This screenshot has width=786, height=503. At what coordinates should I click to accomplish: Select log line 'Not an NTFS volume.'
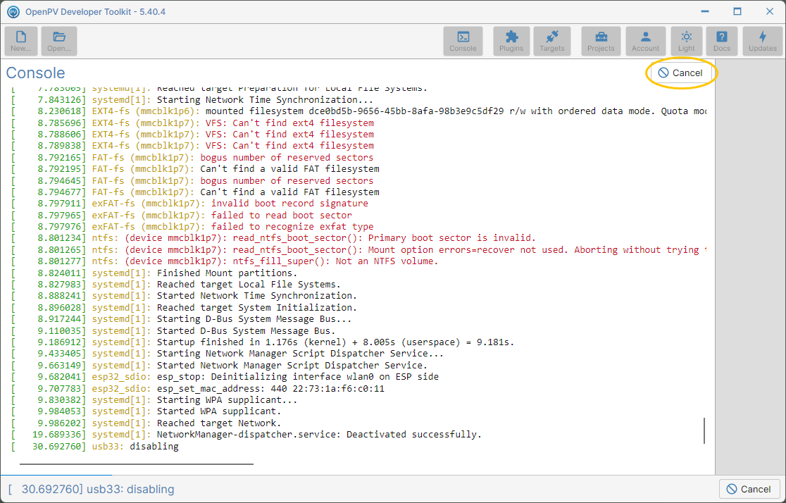(225, 261)
